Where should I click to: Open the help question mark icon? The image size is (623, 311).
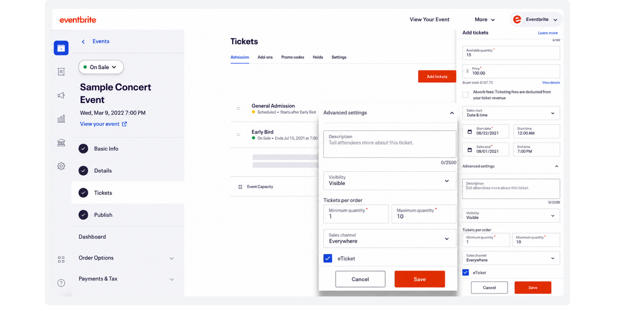(x=61, y=283)
